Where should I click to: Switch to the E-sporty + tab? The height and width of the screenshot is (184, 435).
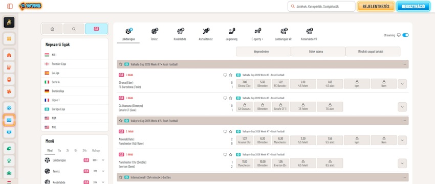pyautogui.click(x=257, y=34)
